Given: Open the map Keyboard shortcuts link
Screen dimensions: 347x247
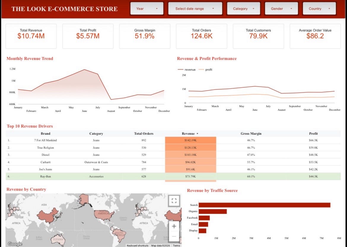Looking at the screenshot, I should point(137,246).
